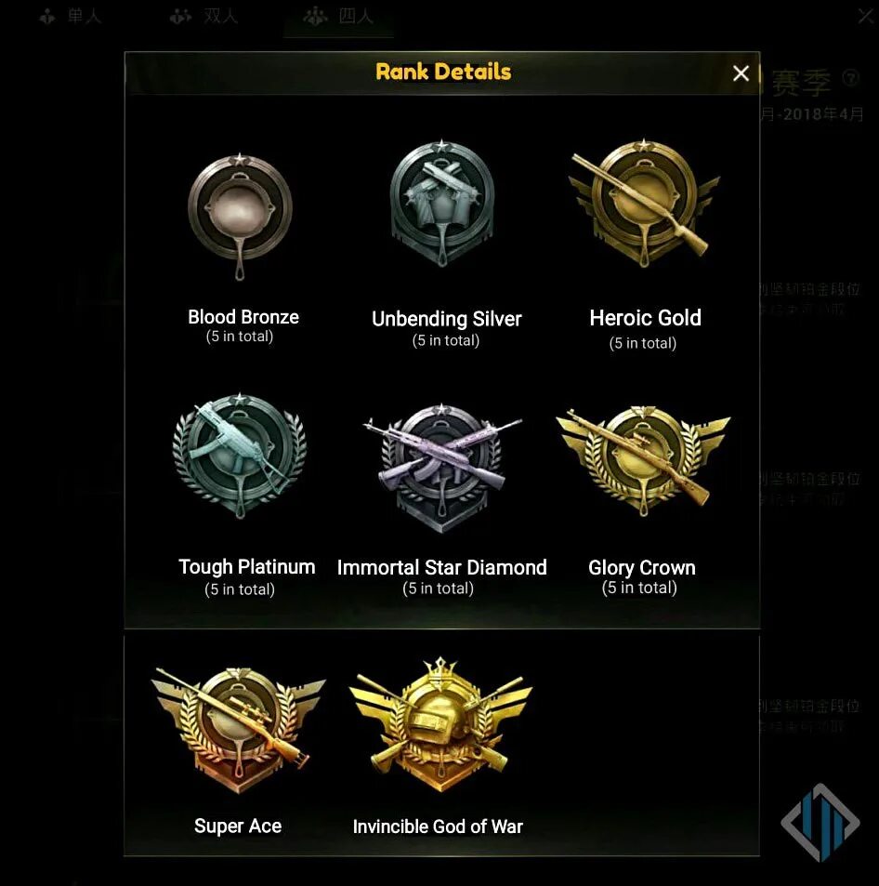Select the Heroic Gold shotgun badge
The image size is (879, 886).
click(644, 204)
